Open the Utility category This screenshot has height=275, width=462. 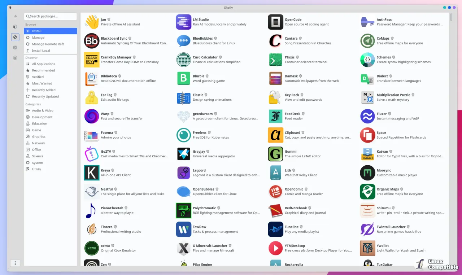coord(51,169)
